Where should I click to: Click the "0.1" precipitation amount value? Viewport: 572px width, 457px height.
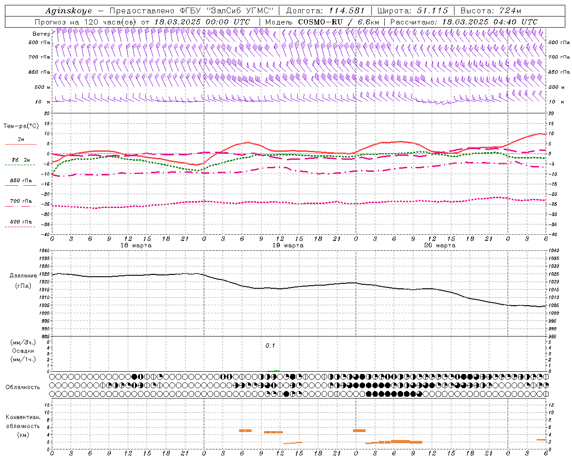[x=270, y=346]
